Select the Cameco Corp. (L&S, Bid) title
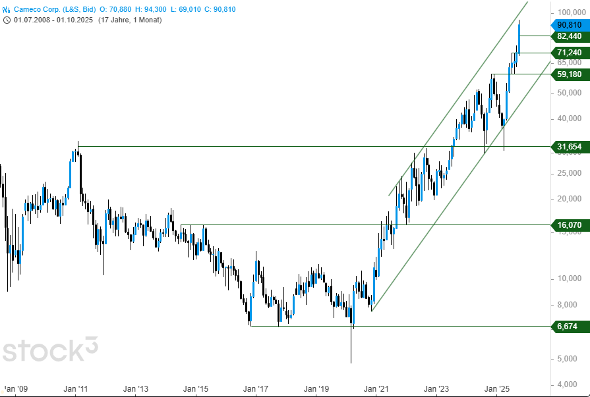590x397 pixels. click(x=55, y=9)
